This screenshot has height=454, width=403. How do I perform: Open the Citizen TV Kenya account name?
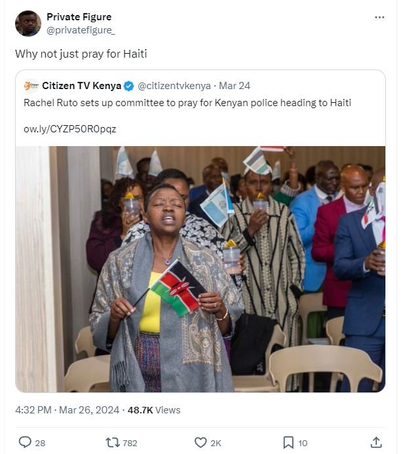[82, 86]
